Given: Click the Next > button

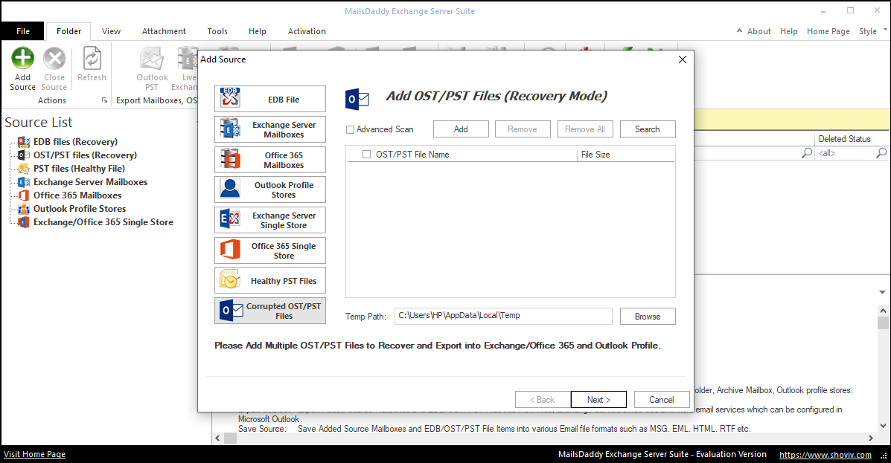Looking at the screenshot, I should click(598, 399).
